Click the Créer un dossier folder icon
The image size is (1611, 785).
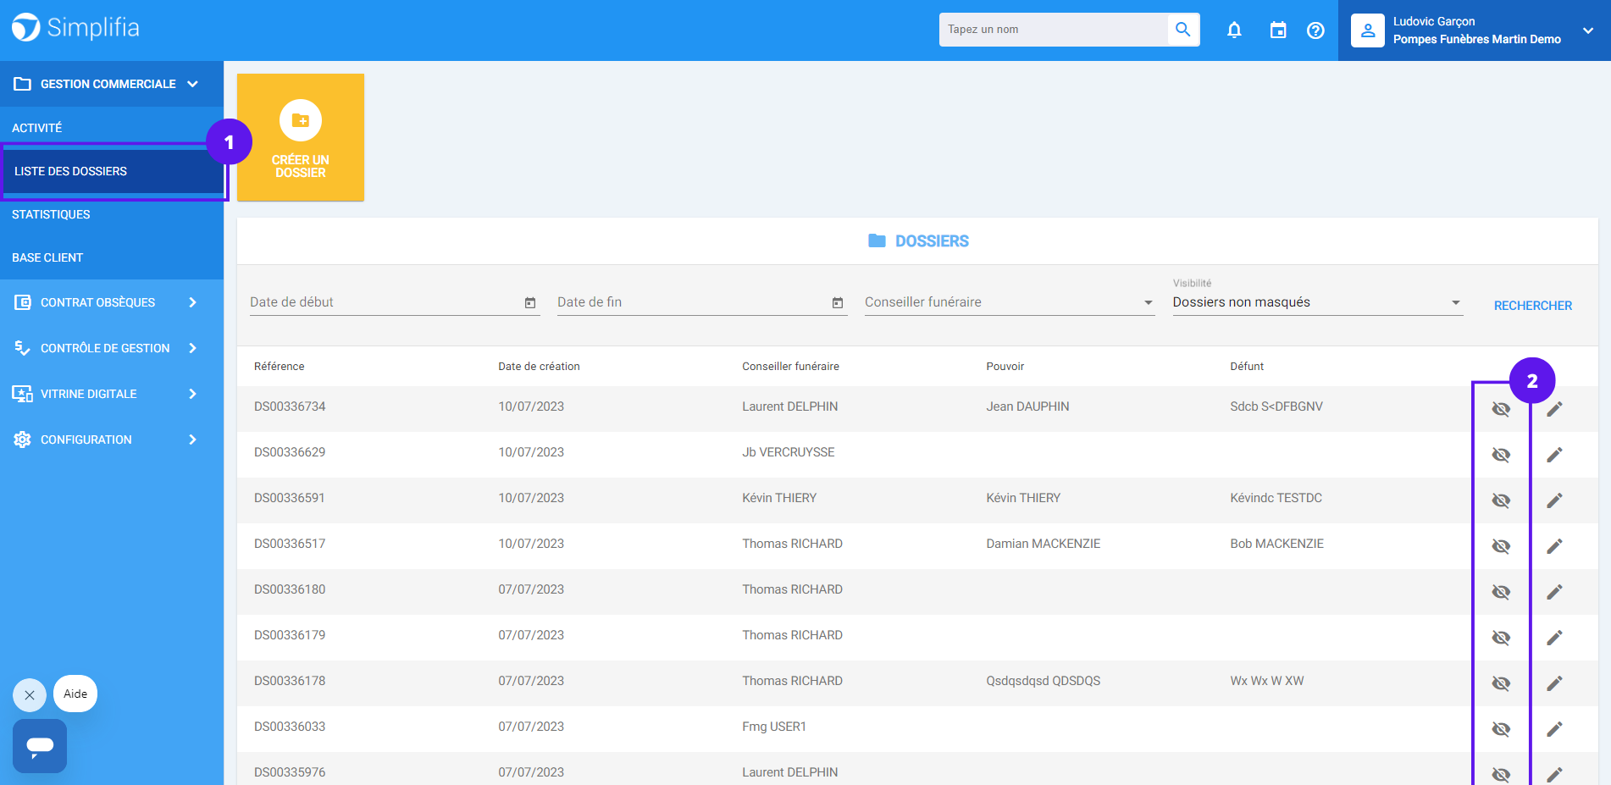(x=301, y=120)
